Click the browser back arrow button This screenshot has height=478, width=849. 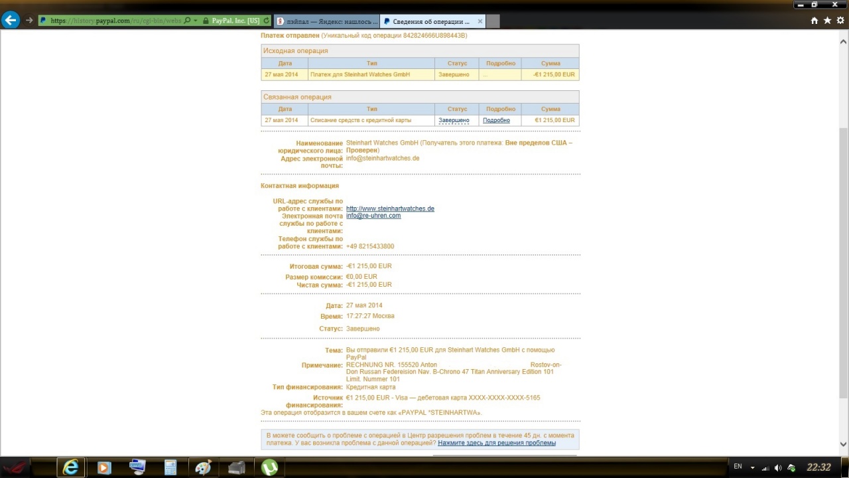(11, 21)
